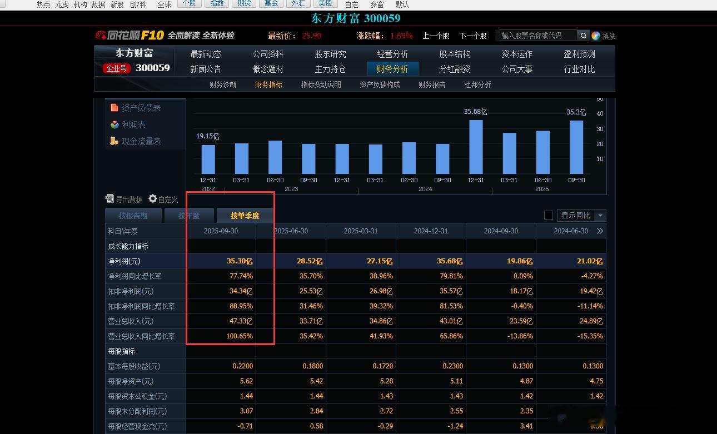Open 资产负债构成 sub-tab

point(380,84)
